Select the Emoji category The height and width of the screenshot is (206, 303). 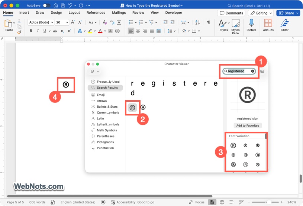(x=101, y=95)
